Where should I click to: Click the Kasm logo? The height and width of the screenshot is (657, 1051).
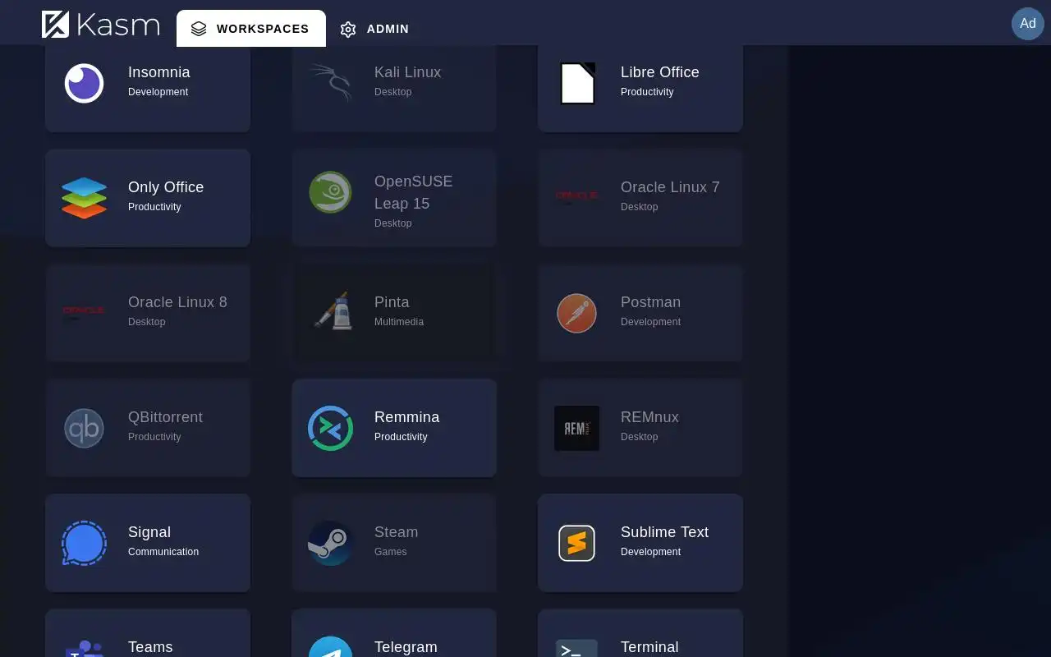(100, 25)
